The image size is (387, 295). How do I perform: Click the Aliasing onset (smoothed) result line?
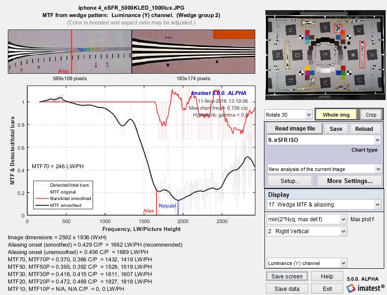(x=95, y=245)
